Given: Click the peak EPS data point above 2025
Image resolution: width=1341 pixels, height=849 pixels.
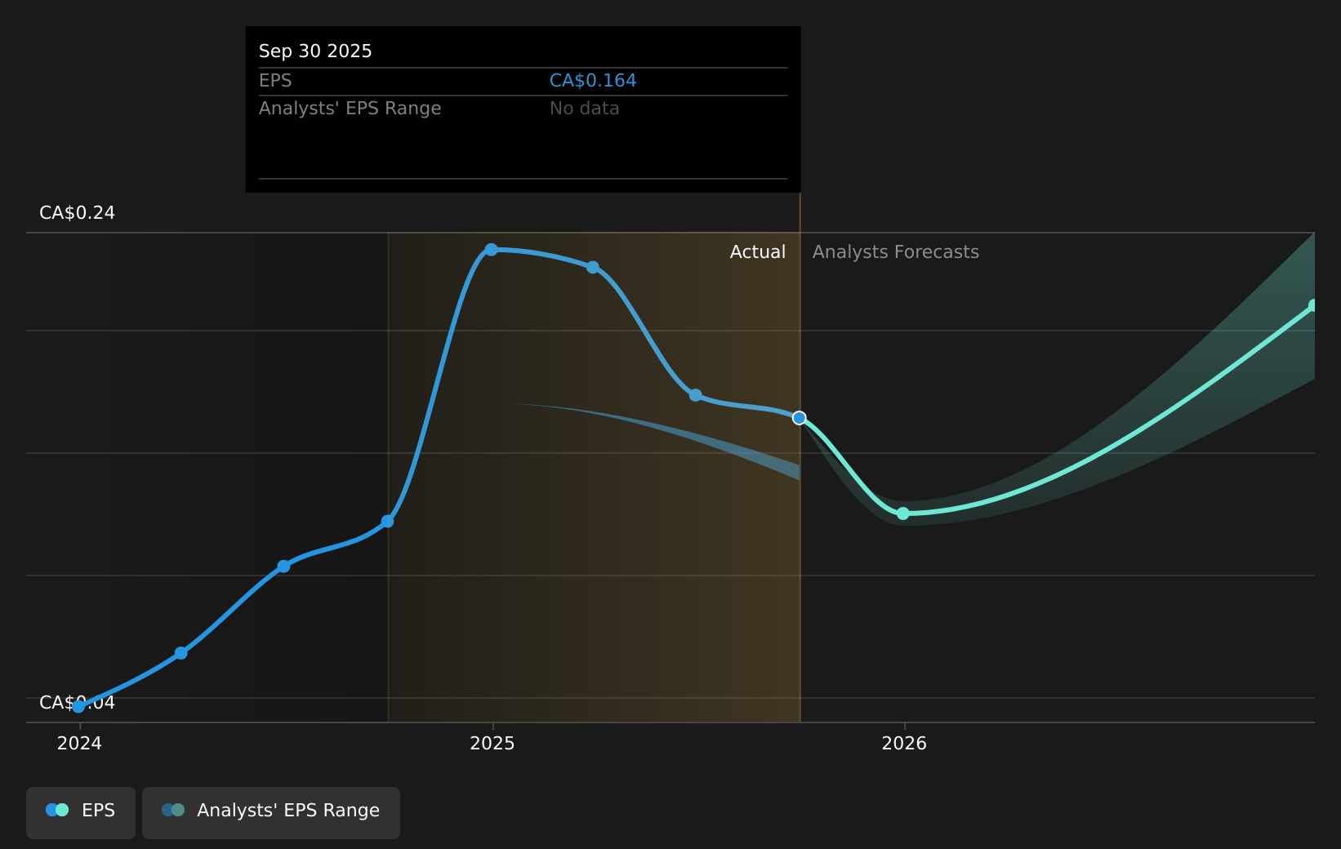Looking at the screenshot, I should (x=491, y=250).
